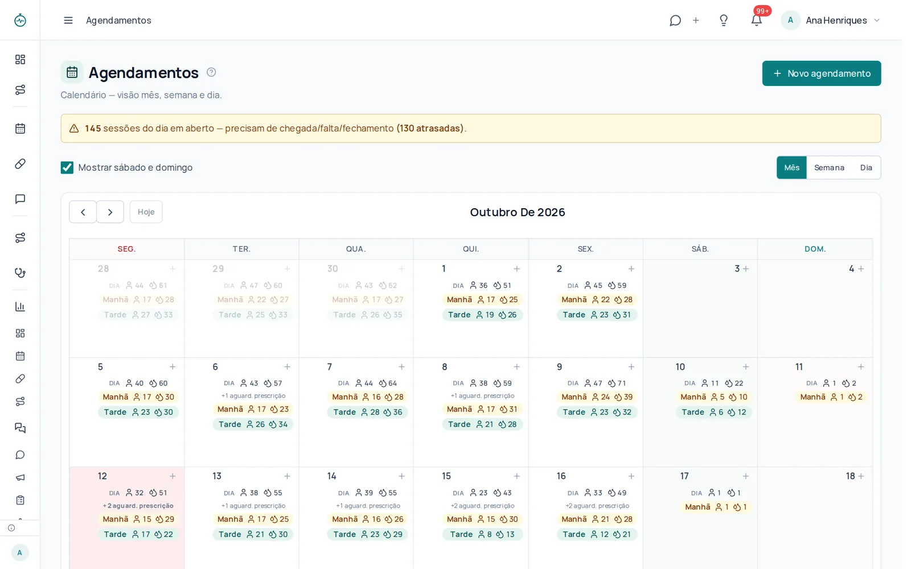Viewport: 911px width, 569px height.
Task: Click +2 aguard. prescrição on day 12
Action: point(138,506)
